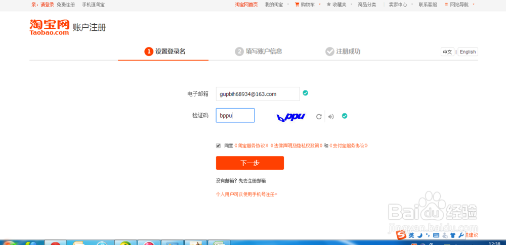Image resolution: width=506 pixels, height=245 pixels.
Task: Toggle Sogou punctuation mode icon
Action: coord(428,235)
